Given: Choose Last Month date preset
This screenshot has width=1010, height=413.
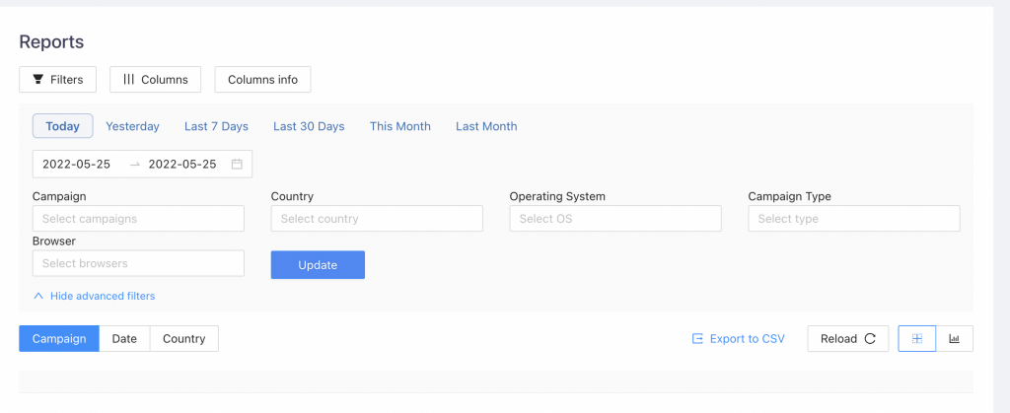Looking at the screenshot, I should 486,126.
